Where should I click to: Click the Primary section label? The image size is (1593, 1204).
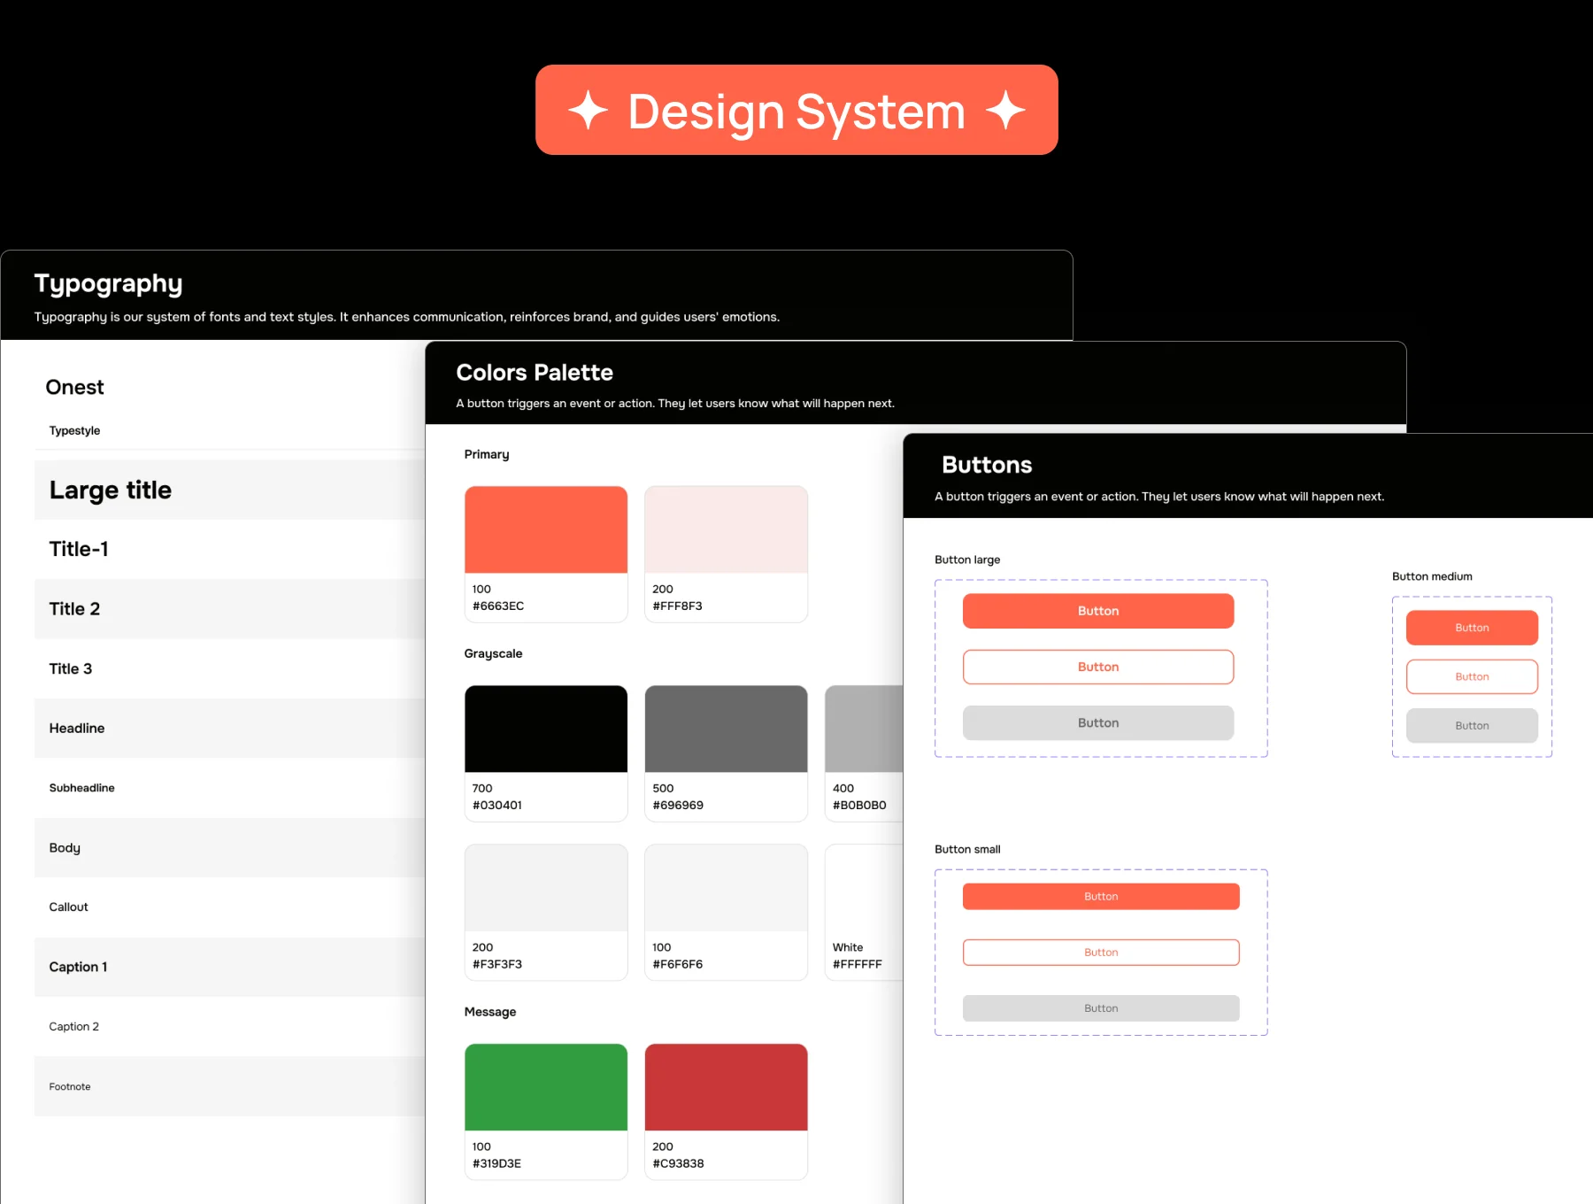pyautogui.click(x=487, y=454)
